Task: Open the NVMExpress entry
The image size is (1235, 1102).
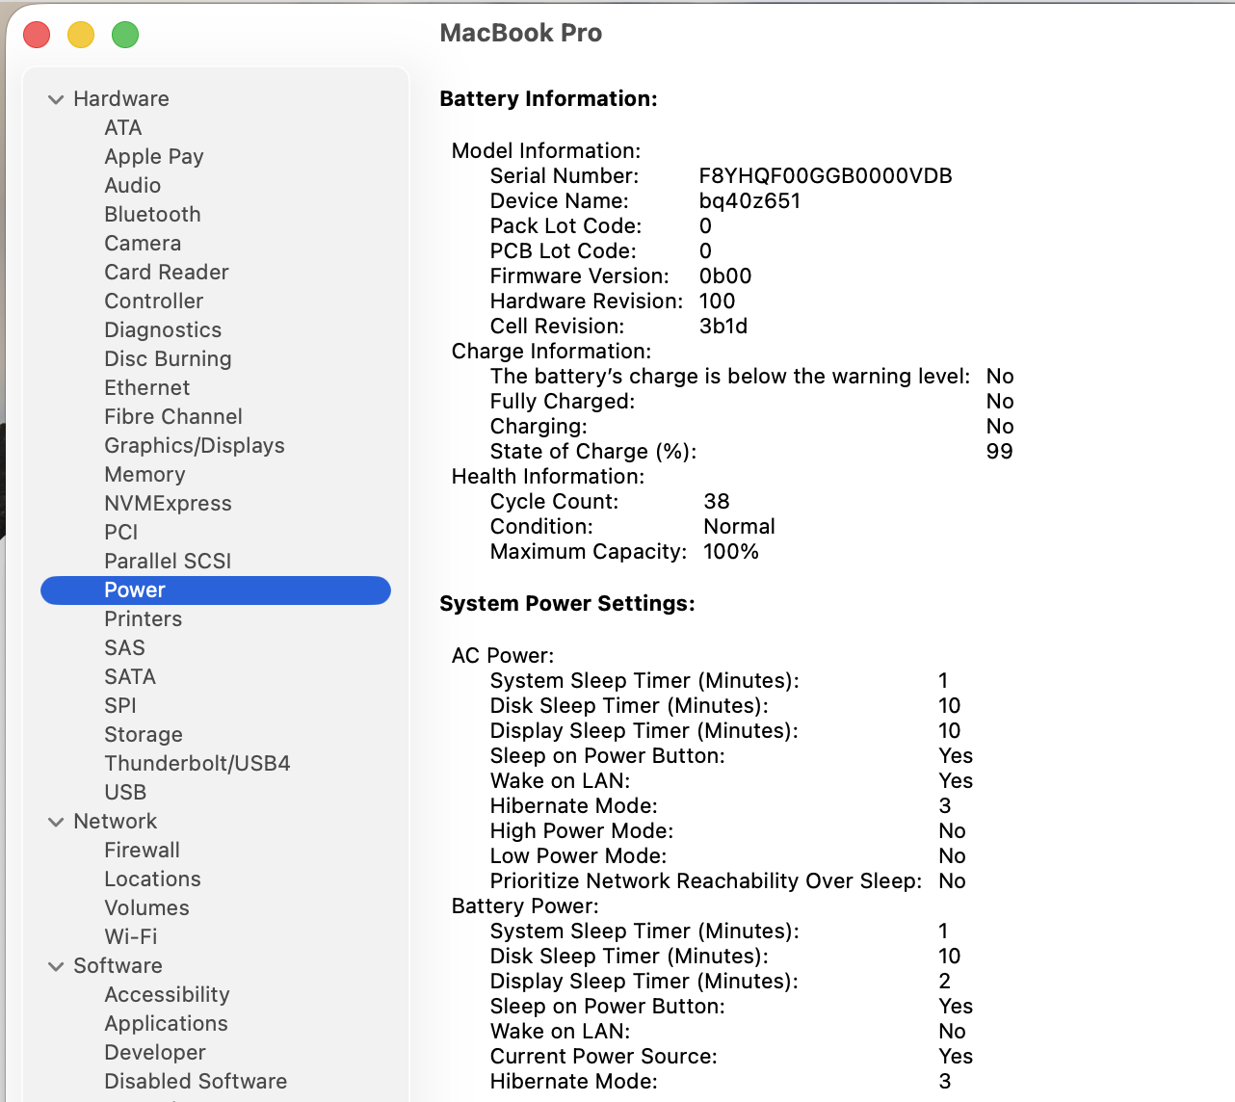Action: click(169, 504)
